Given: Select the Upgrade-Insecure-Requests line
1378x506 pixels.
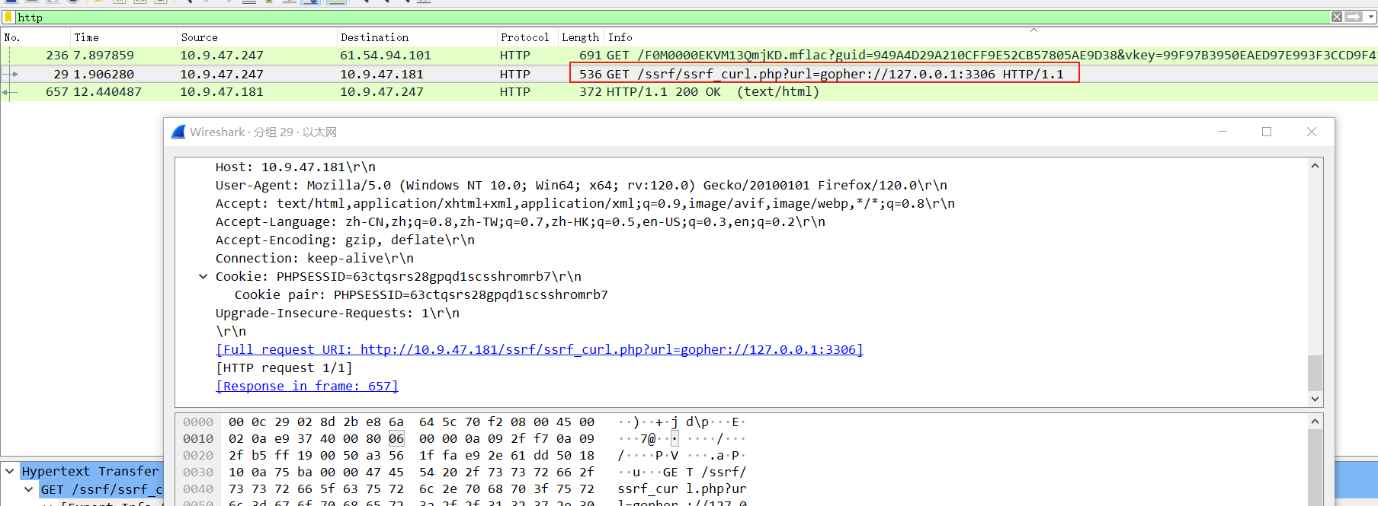Looking at the screenshot, I should coord(338,313).
